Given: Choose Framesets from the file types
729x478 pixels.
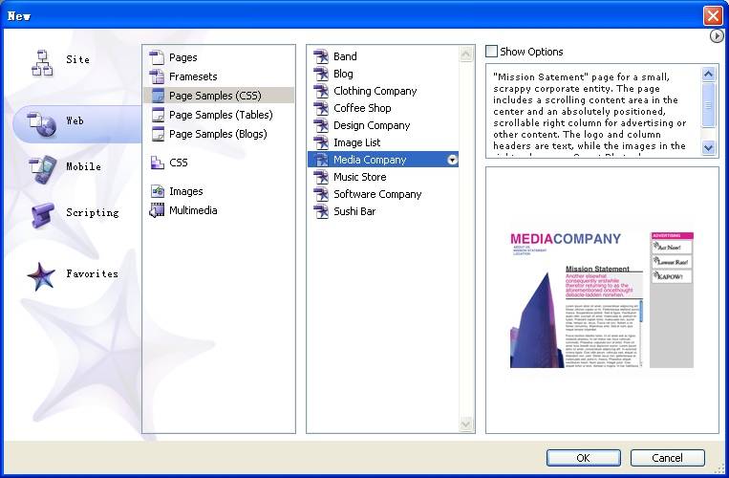Looking at the screenshot, I should [193, 76].
